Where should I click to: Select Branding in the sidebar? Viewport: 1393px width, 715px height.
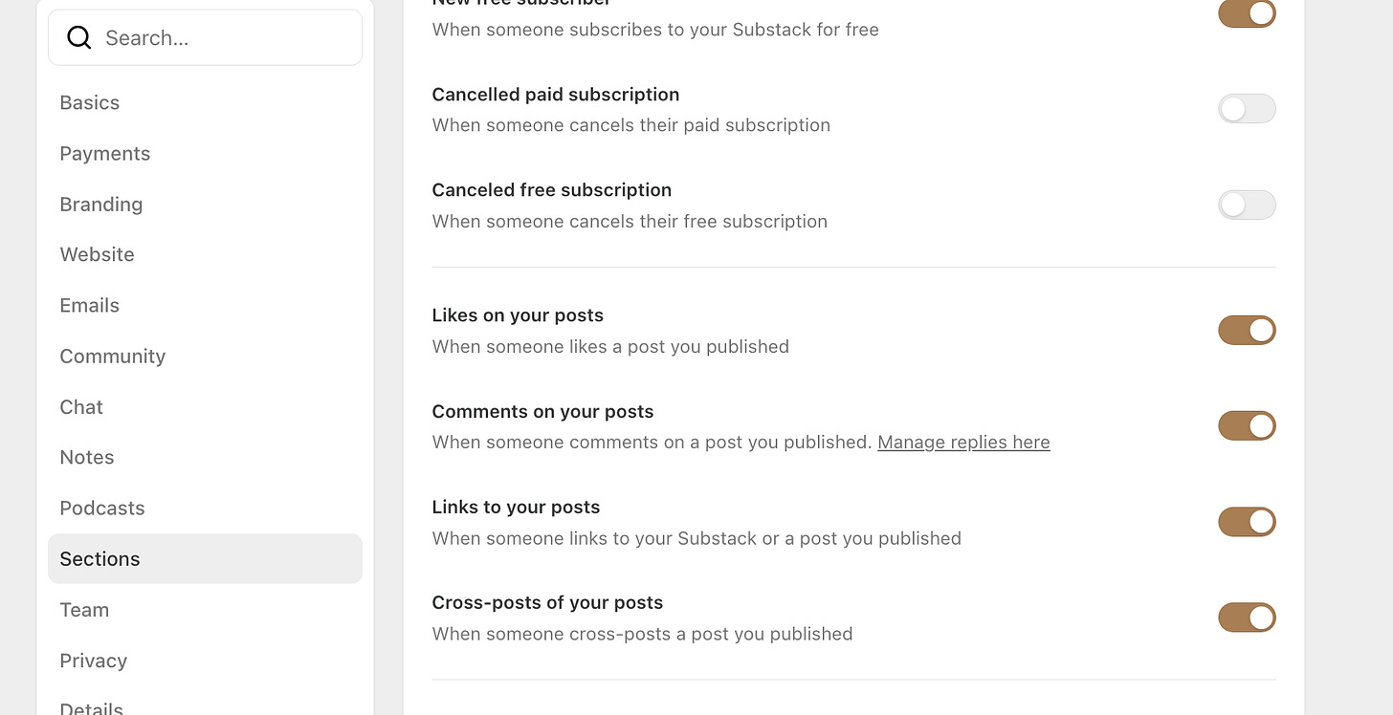(x=101, y=204)
